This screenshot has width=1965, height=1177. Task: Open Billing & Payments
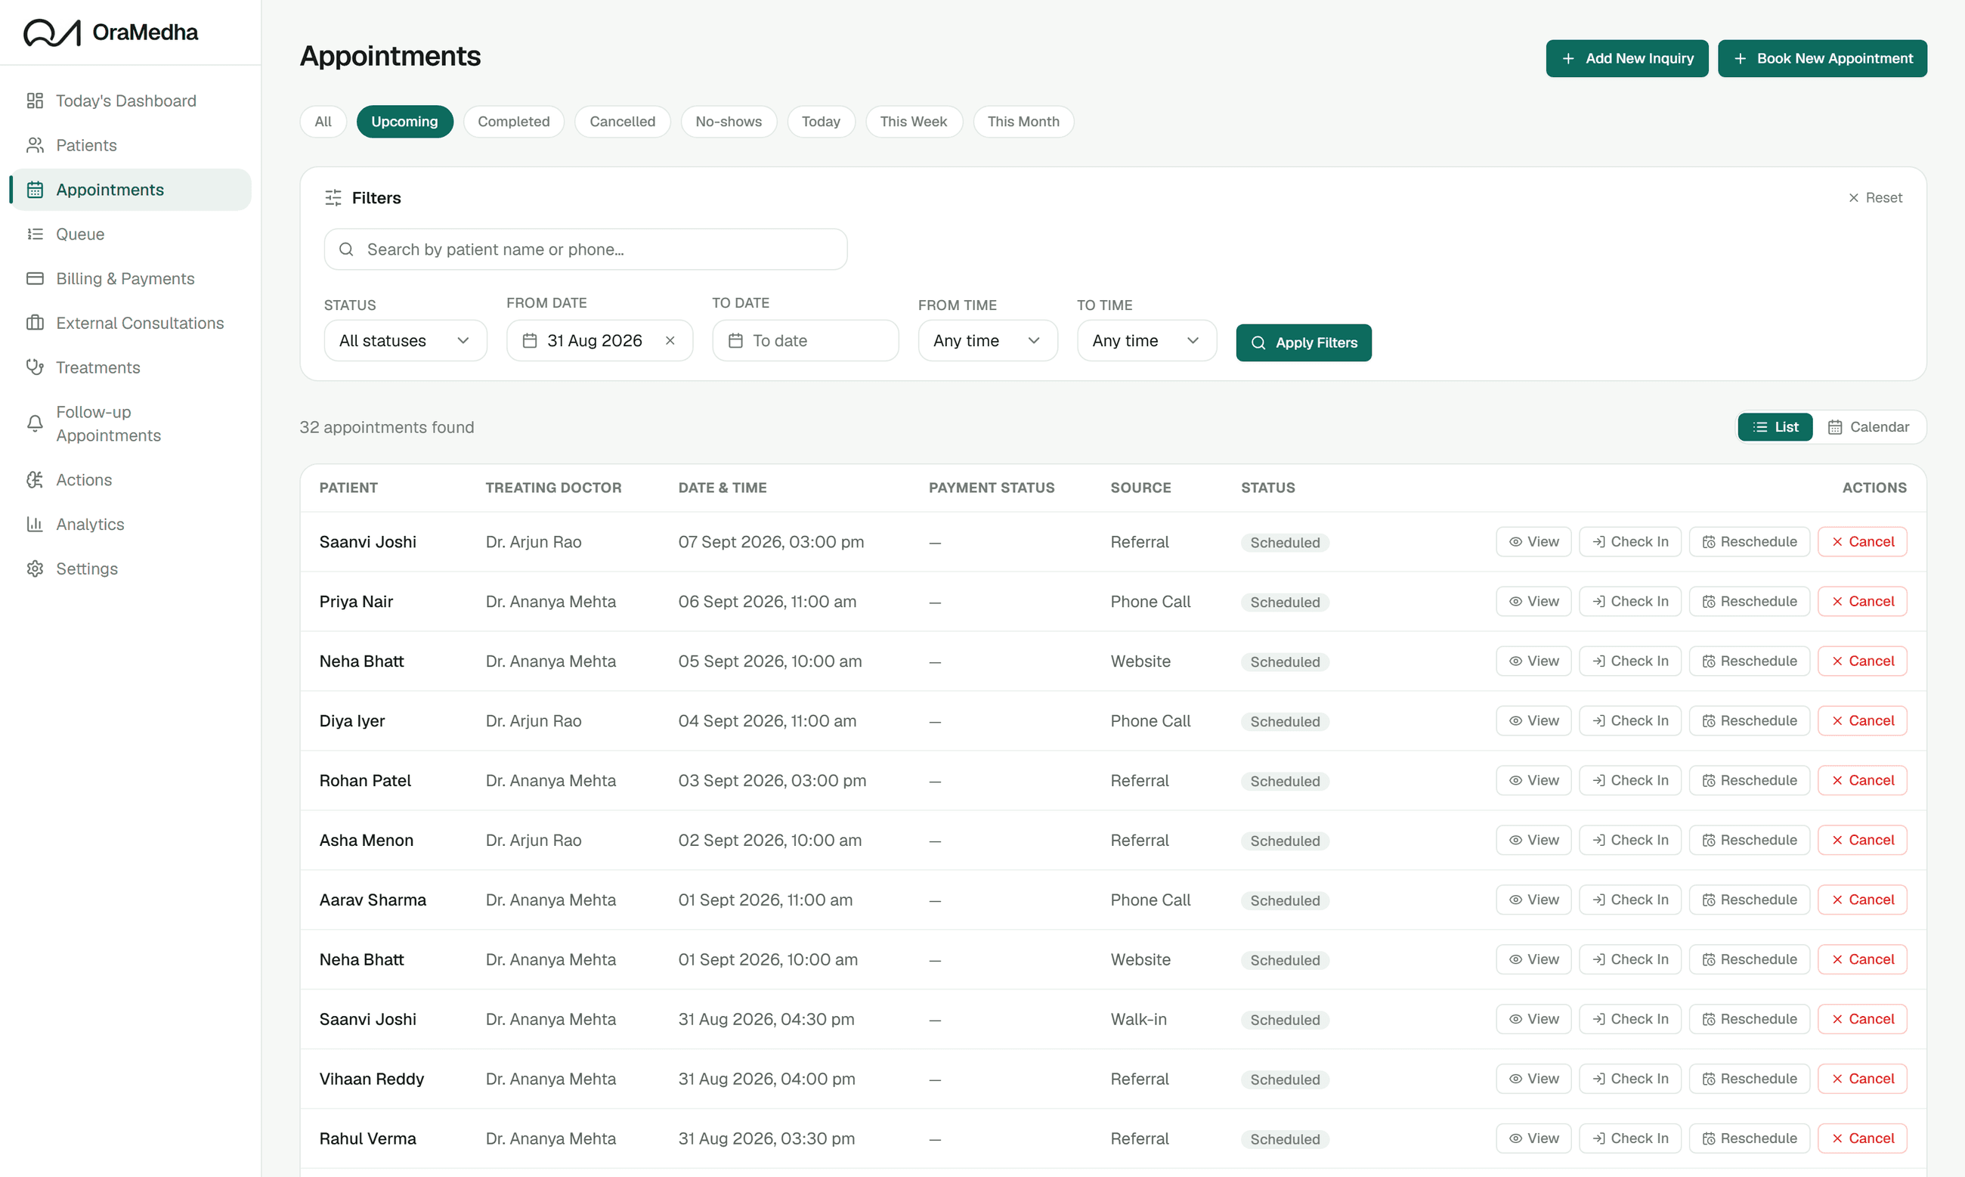tap(130, 278)
